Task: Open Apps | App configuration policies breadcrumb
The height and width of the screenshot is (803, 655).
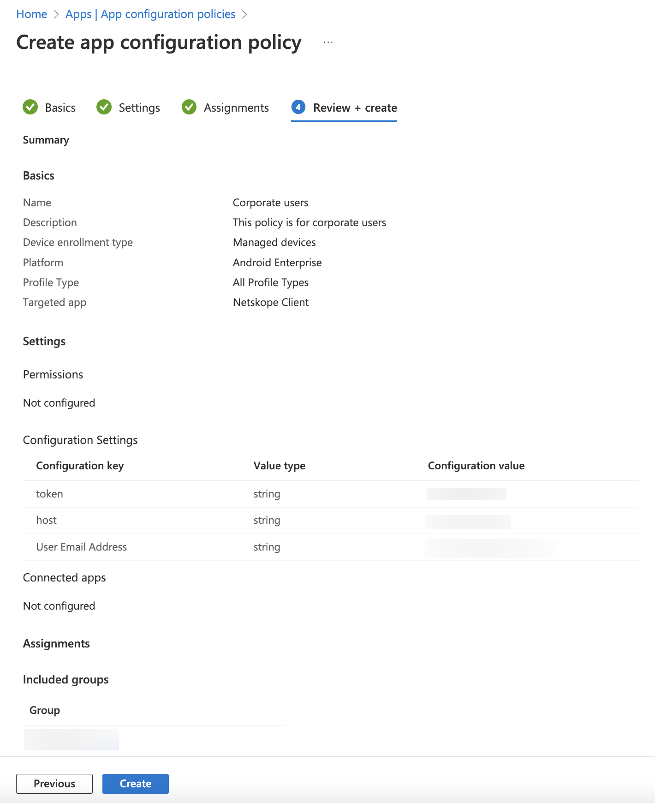Action: [150, 14]
